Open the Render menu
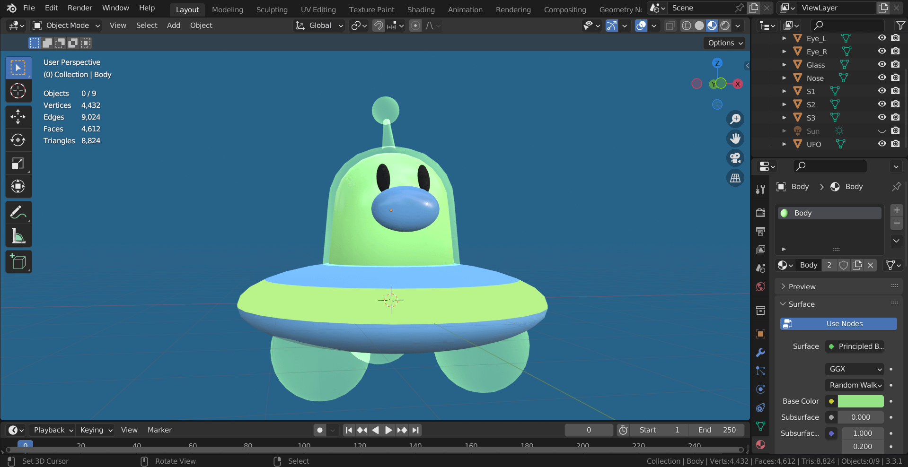The image size is (908, 467). click(80, 8)
